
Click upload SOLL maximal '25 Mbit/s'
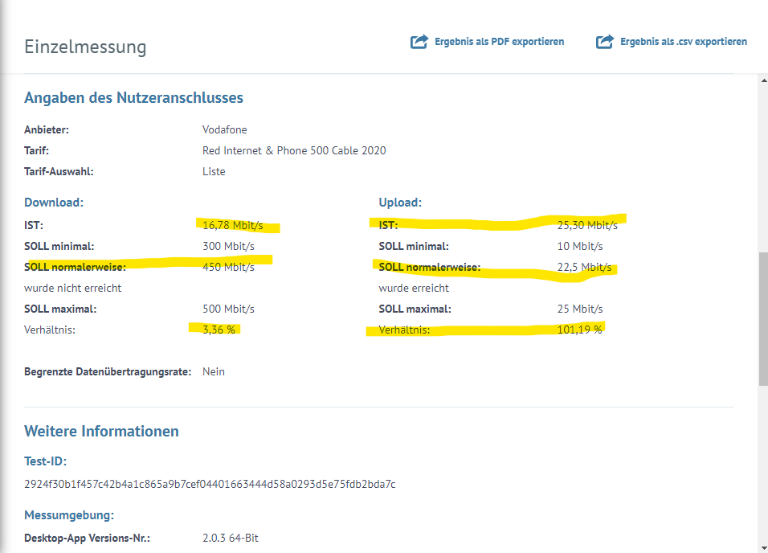coord(580,309)
